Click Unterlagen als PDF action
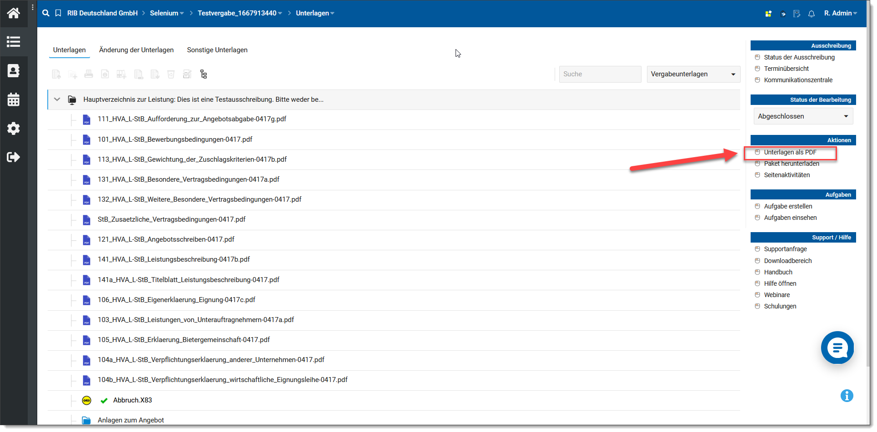877x432 pixels. point(790,152)
